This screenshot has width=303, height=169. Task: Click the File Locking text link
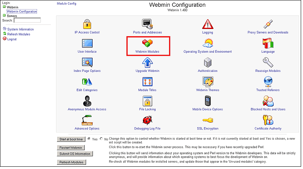coord(148,109)
